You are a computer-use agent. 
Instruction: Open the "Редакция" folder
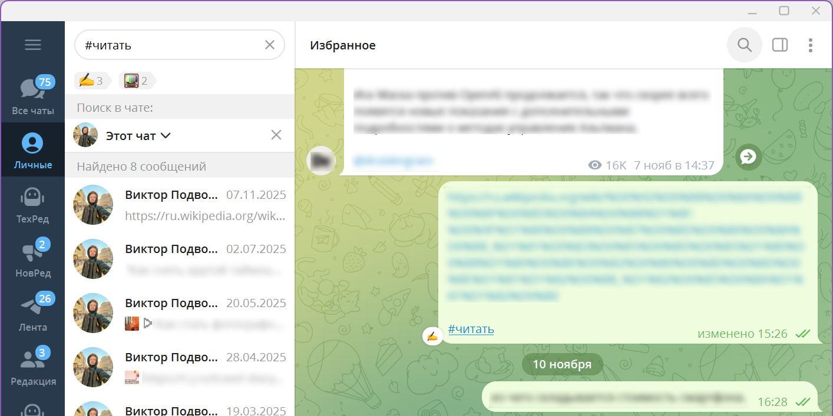click(32, 366)
